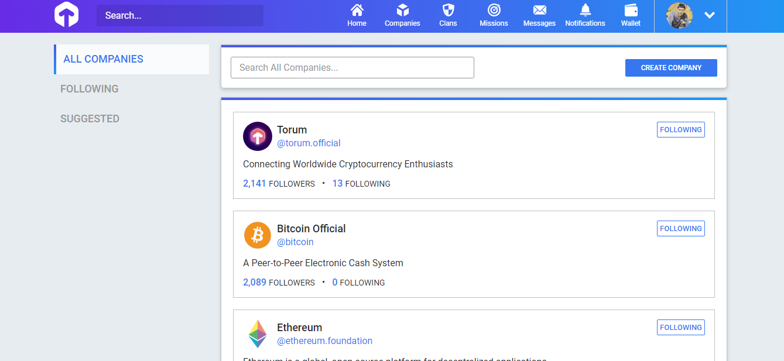Open the Ethereum company name link

click(x=300, y=328)
